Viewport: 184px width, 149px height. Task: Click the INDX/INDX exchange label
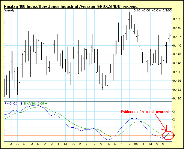[x=130, y=6]
